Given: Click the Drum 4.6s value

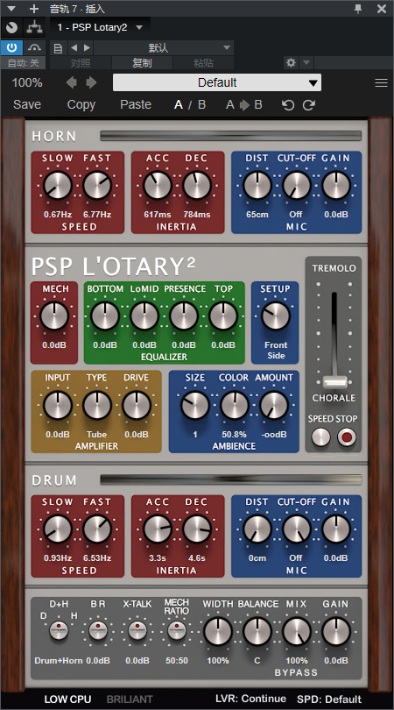Looking at the screenshot, I should 197,557.
